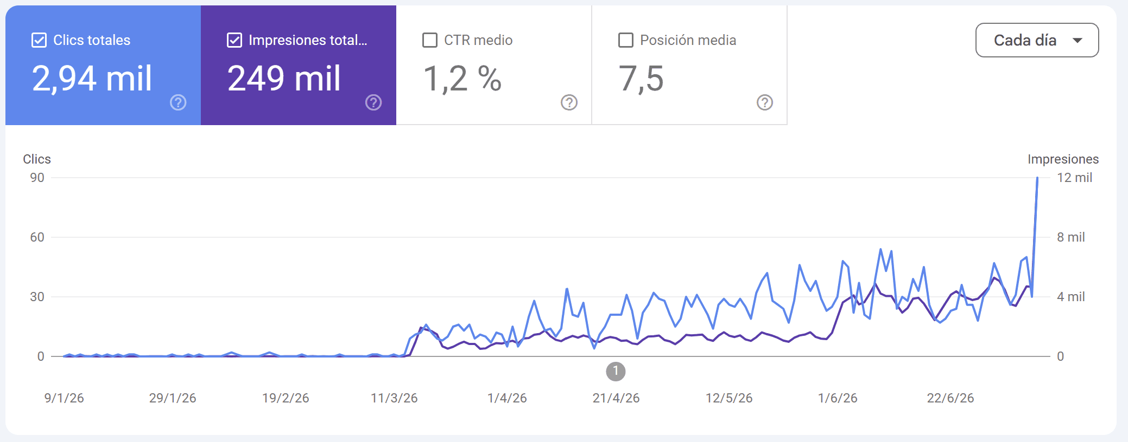Click the final peak of the clicks line
Viewport: 1128px width, 442px height.
point(1037,178)
